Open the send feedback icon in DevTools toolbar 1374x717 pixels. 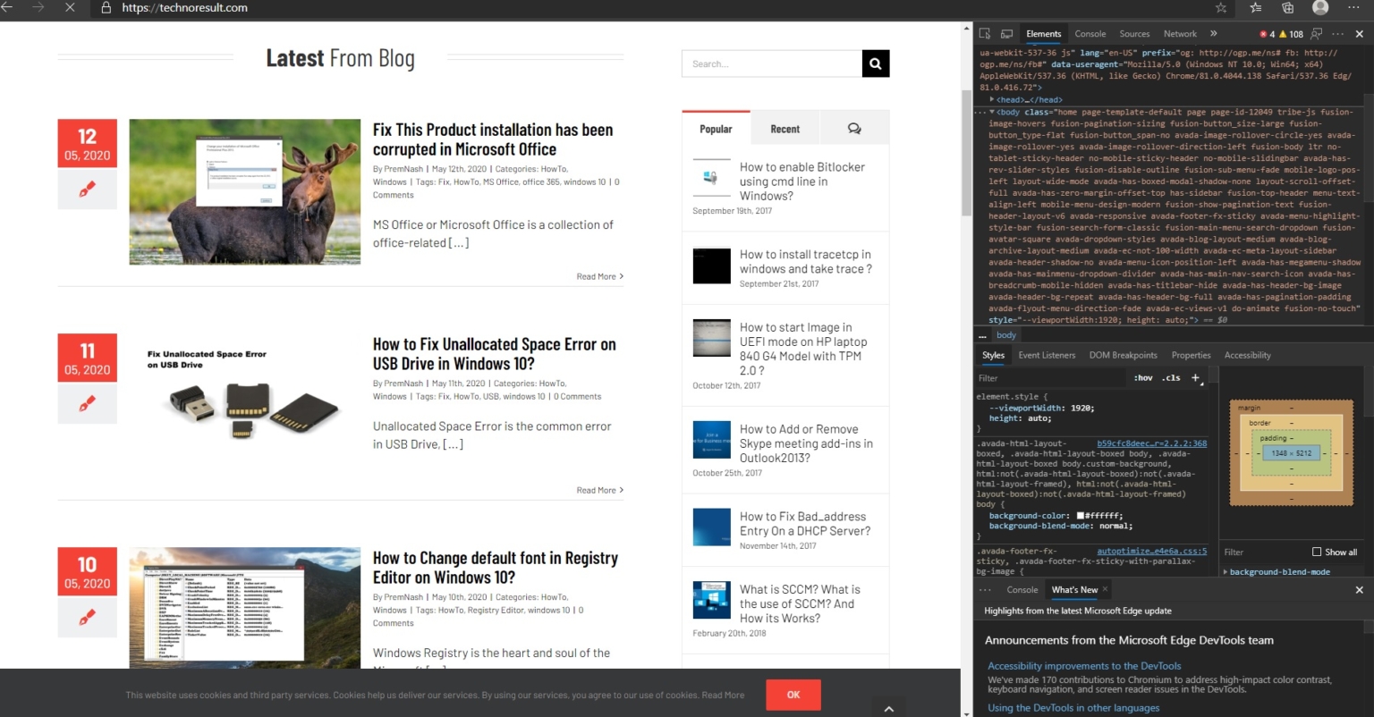[x=1316, y=33]
